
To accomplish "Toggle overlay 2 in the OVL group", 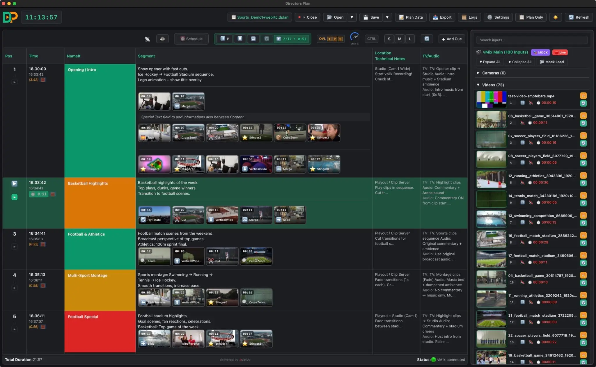I will (335, 39).
